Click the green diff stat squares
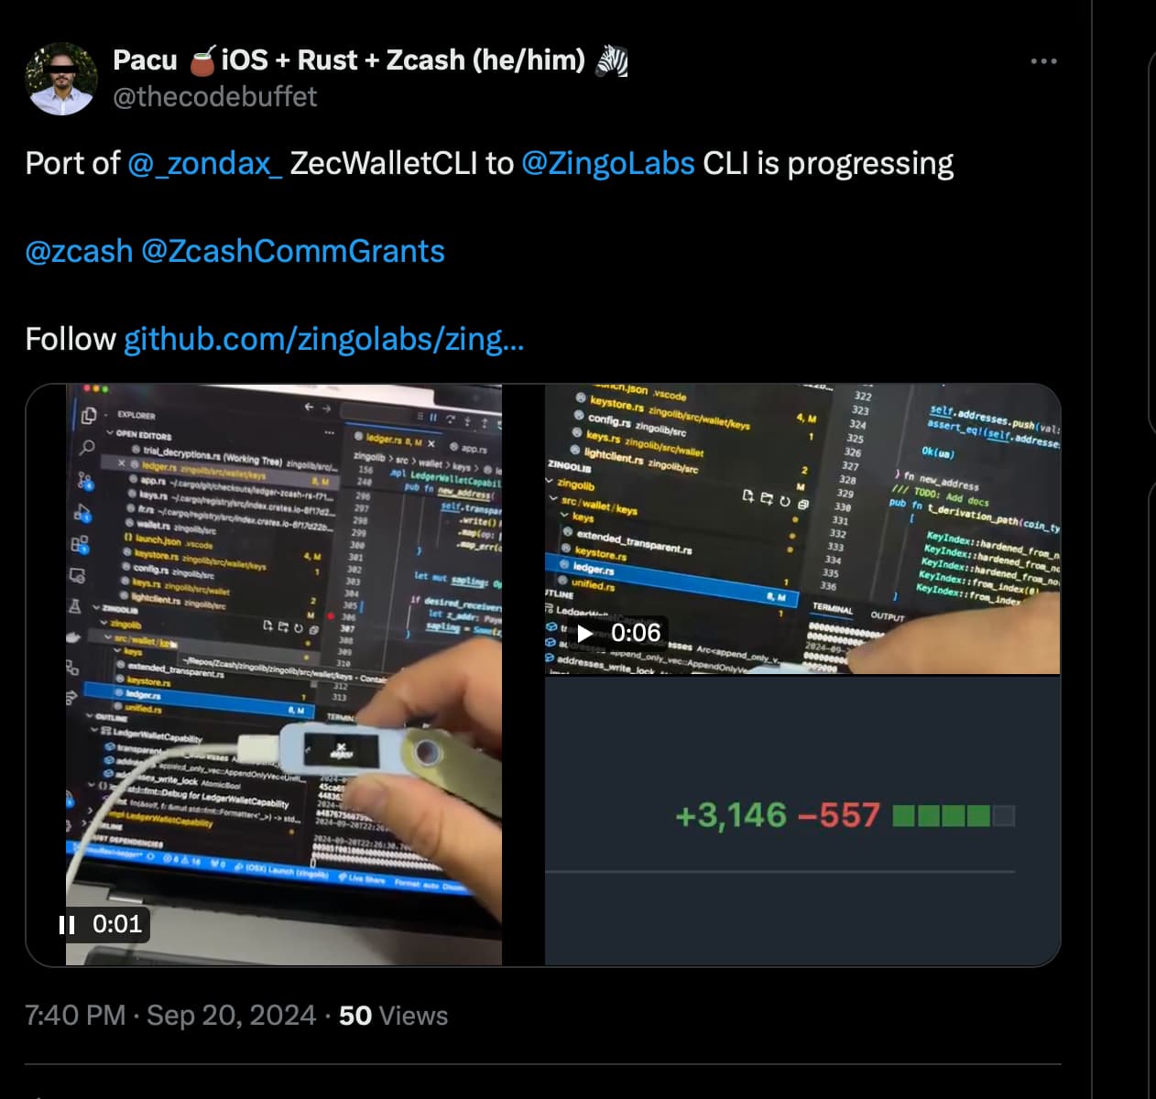The height and width of the screenshot is (1099, 1156). click(954, 815)
